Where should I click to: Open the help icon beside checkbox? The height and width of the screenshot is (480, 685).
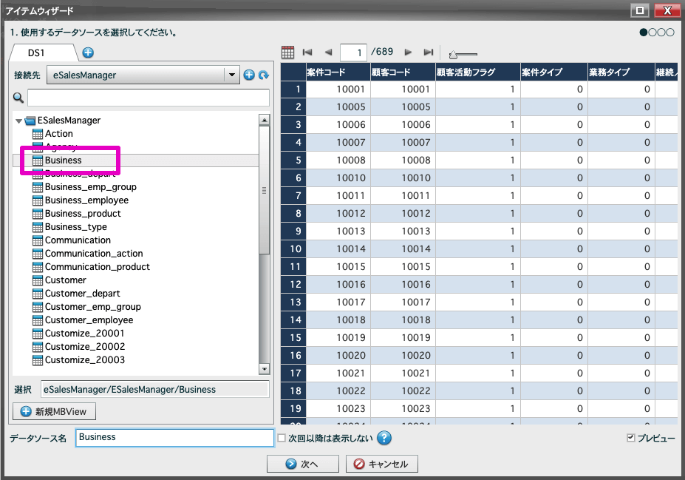click(384, 438)
